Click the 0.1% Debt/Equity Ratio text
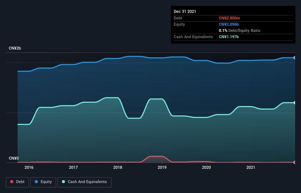The image size is (301, 193). coord(239,30)
